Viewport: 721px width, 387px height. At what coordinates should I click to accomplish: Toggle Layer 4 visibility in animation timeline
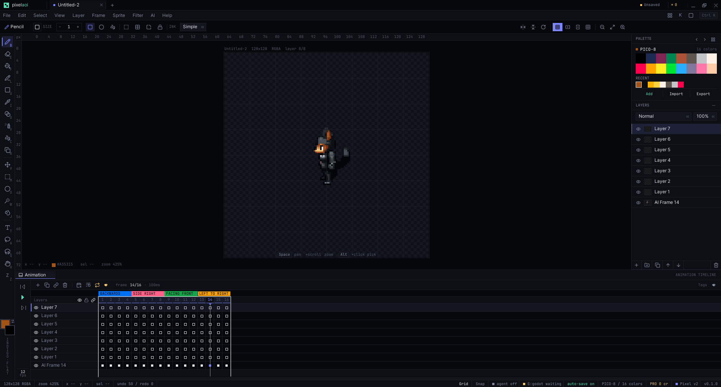coord(36,332)
